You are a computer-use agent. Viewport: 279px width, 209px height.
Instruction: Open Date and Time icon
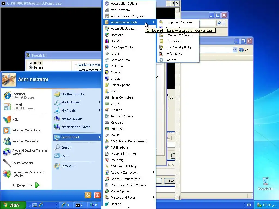click(x=107, y=60)
